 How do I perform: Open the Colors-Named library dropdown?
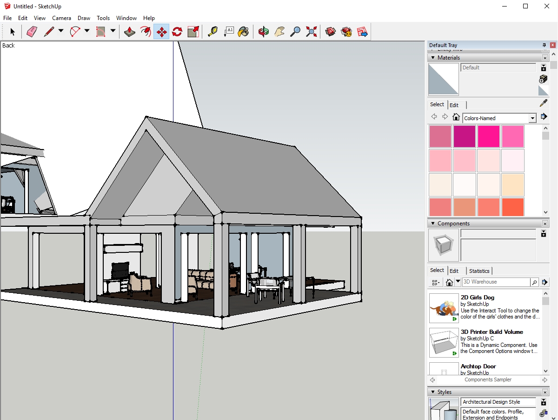[532, 118]
